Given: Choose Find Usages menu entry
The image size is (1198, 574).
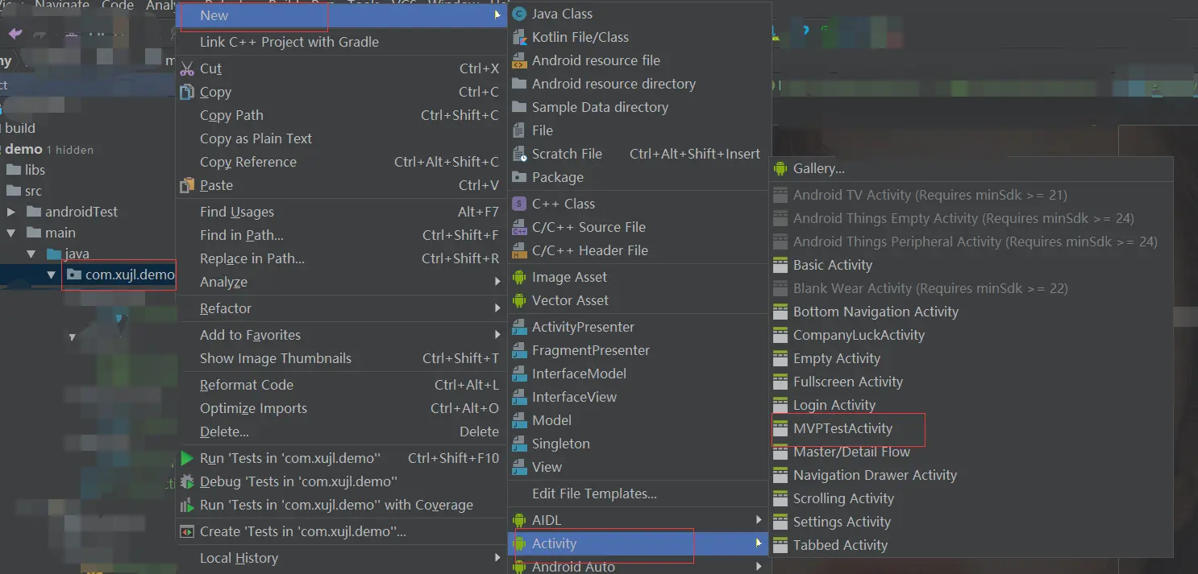Looking at the screenshot, I should pyautogui.click(x=342, y=212).
